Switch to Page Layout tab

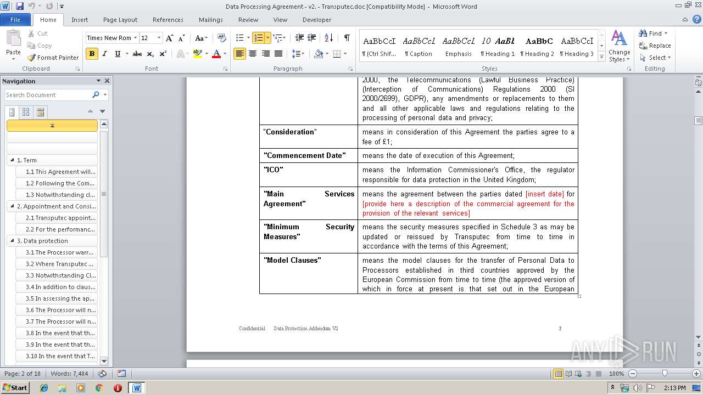[x=120, y=20]
